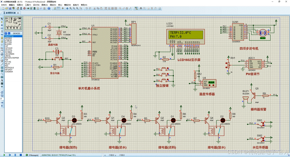Open the 调试(D) menu

53,5
